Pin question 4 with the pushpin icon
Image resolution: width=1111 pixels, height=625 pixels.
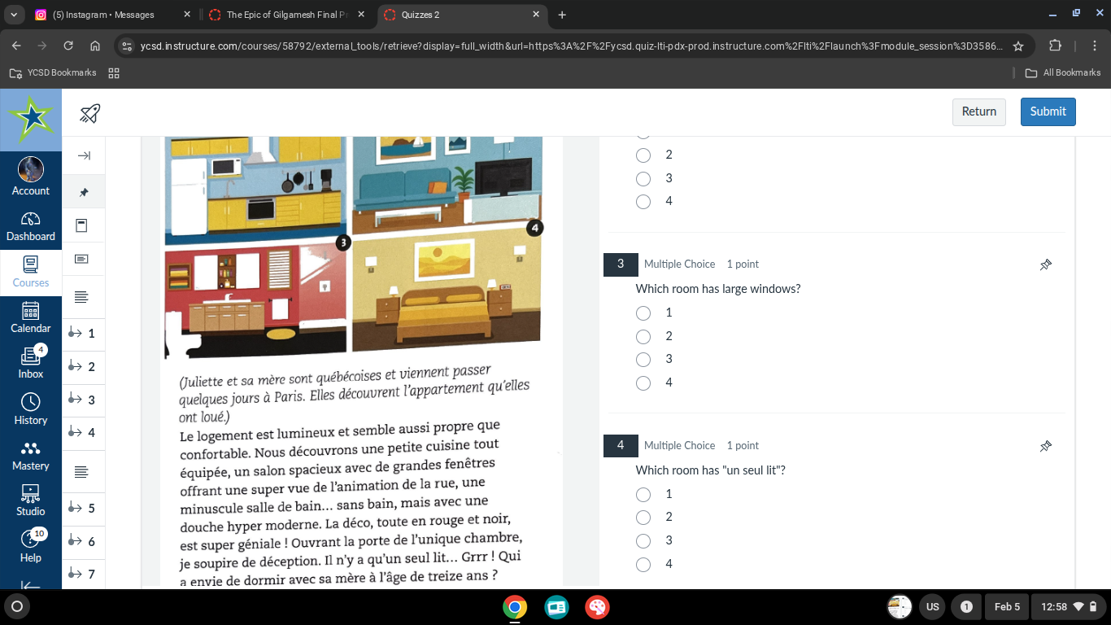pyautogui.click(x=1046, y=446)
